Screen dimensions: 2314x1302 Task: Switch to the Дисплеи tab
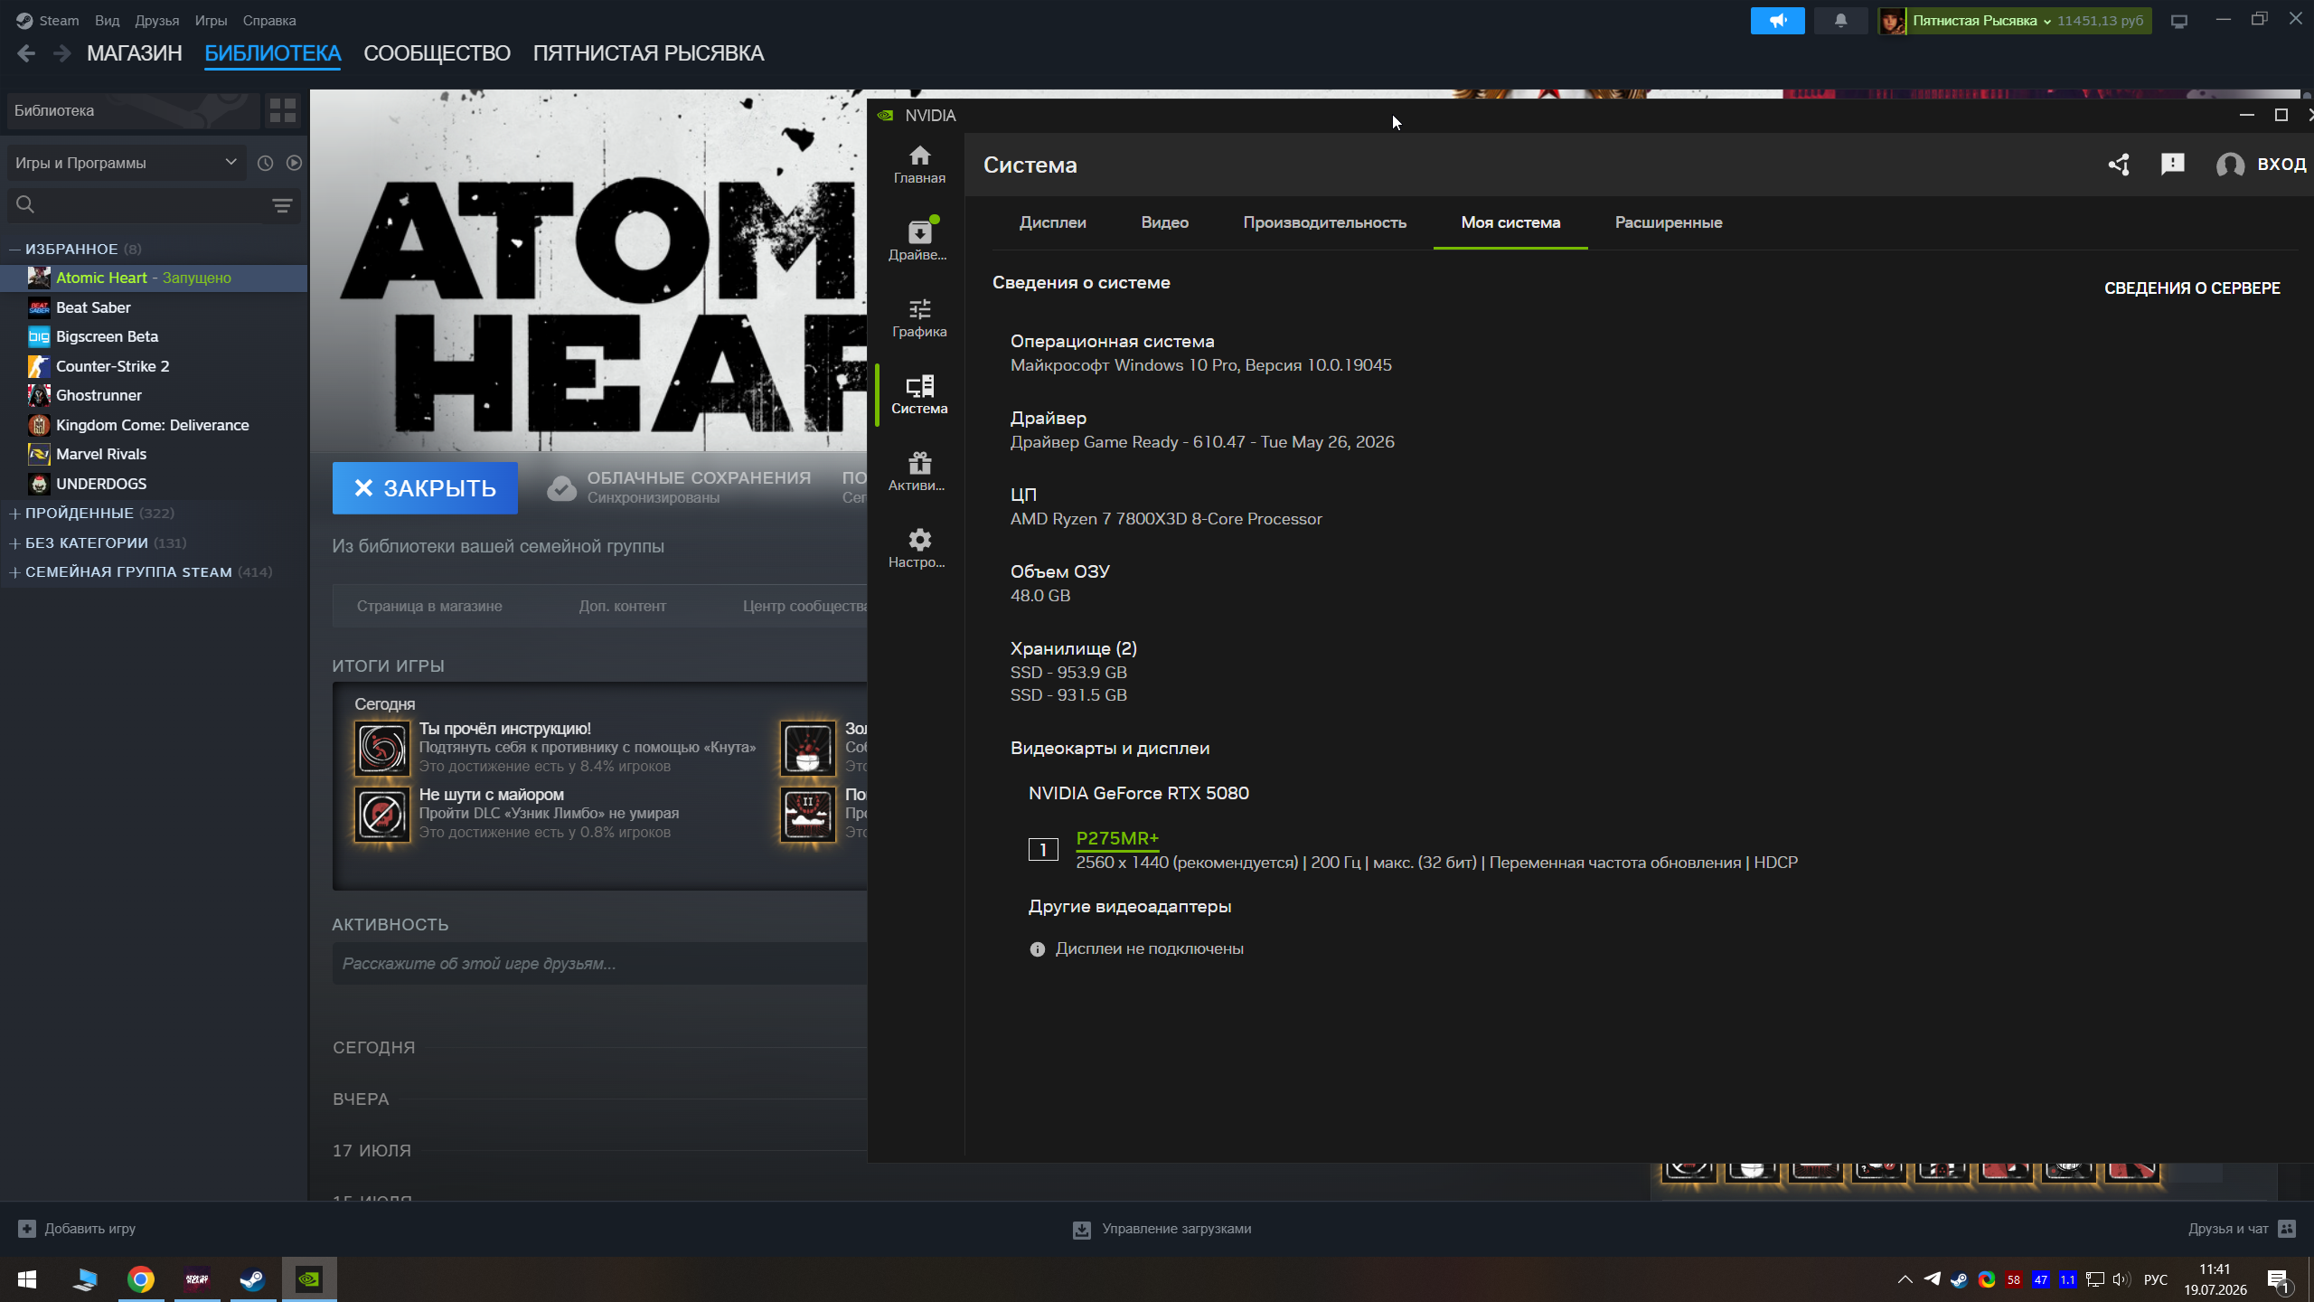[x=1053, y=222]
